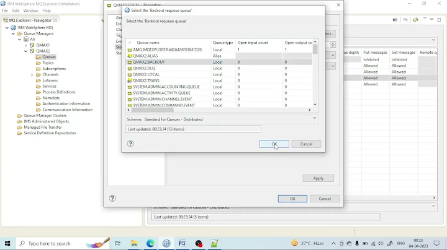This screenshot has width=447, height=250.
Task: Select the QMAX2.TRANS queue row
Action: (x=219, y=80)
